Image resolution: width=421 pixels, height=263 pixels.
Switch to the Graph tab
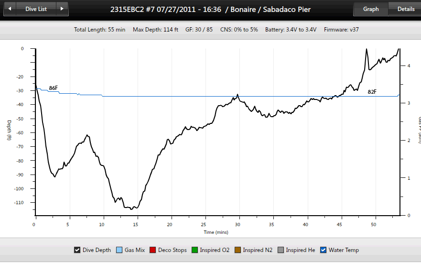[x=370, y=9]
